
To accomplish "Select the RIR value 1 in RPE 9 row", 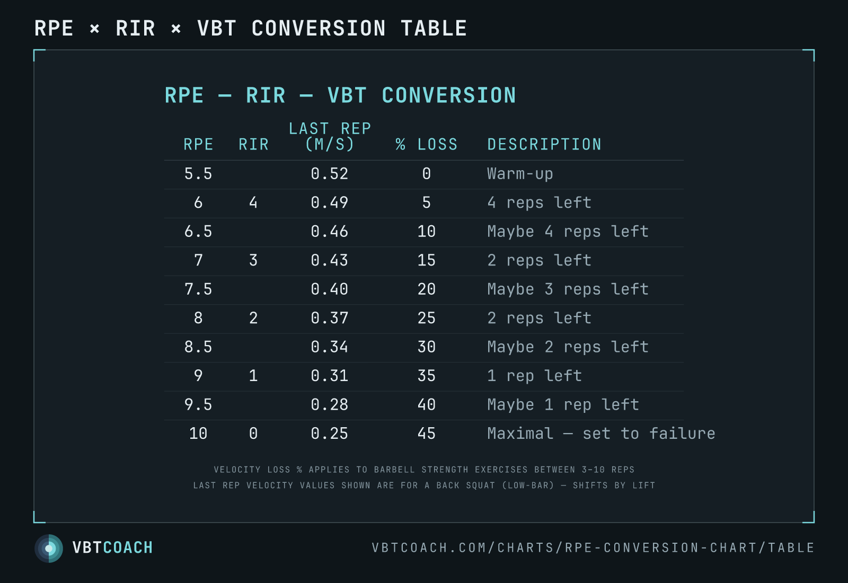I will click(x=253, y=376).
